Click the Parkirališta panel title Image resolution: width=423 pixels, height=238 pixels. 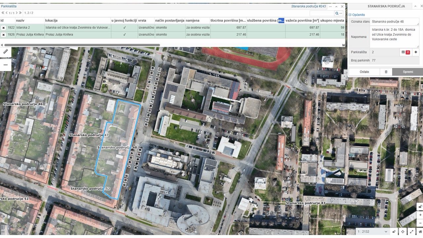coord(9,6)
